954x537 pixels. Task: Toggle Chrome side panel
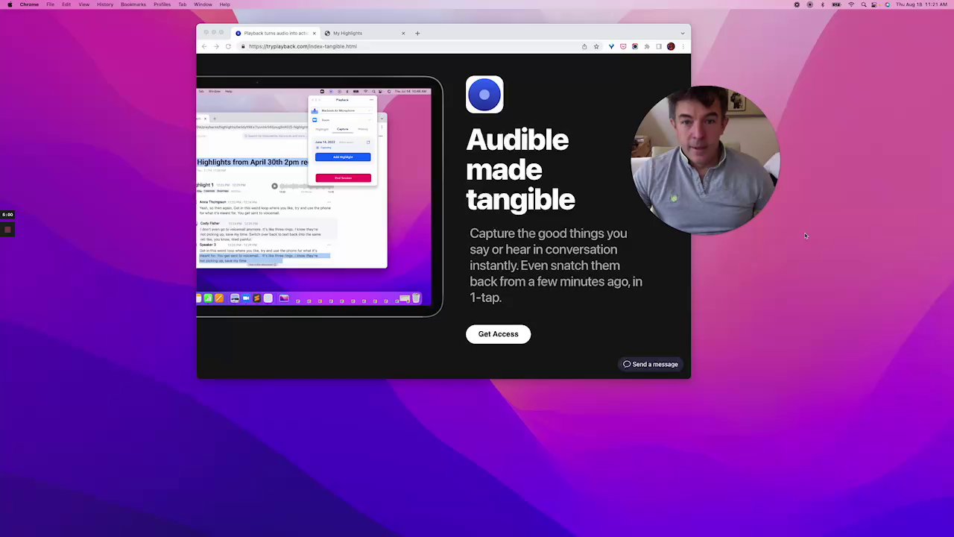click(x=659, y=46)
